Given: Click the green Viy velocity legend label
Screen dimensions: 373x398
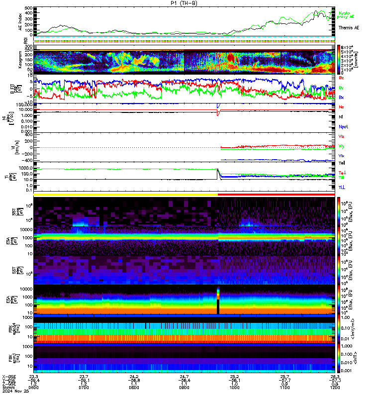Looking at the screenshot, I should tap(341, 146).
